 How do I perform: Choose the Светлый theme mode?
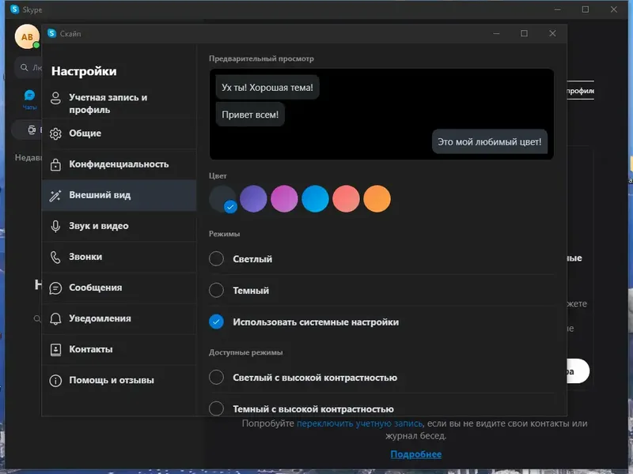click(215, 258)
